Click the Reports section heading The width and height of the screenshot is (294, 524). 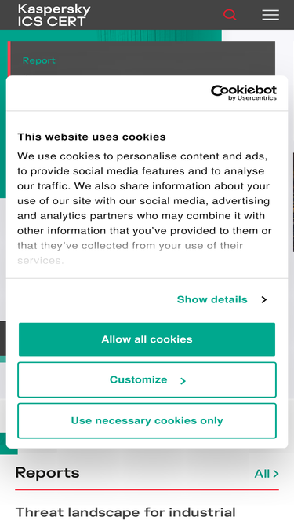[x=47, y=473]
